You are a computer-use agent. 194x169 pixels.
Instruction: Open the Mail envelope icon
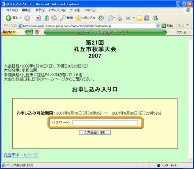pyautogui.click(x=110, y=18)
